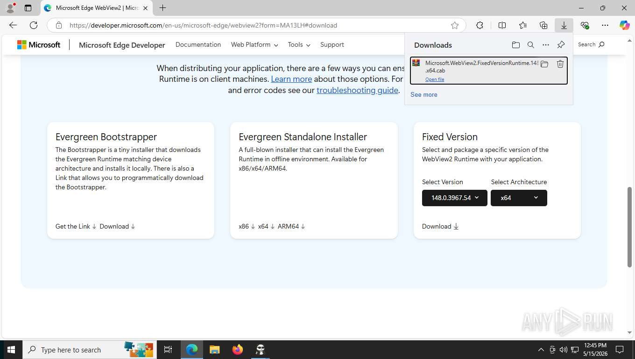Screen dimensions: 635x359
Task: Expand the Select Version dropdown
Action: 455,198
